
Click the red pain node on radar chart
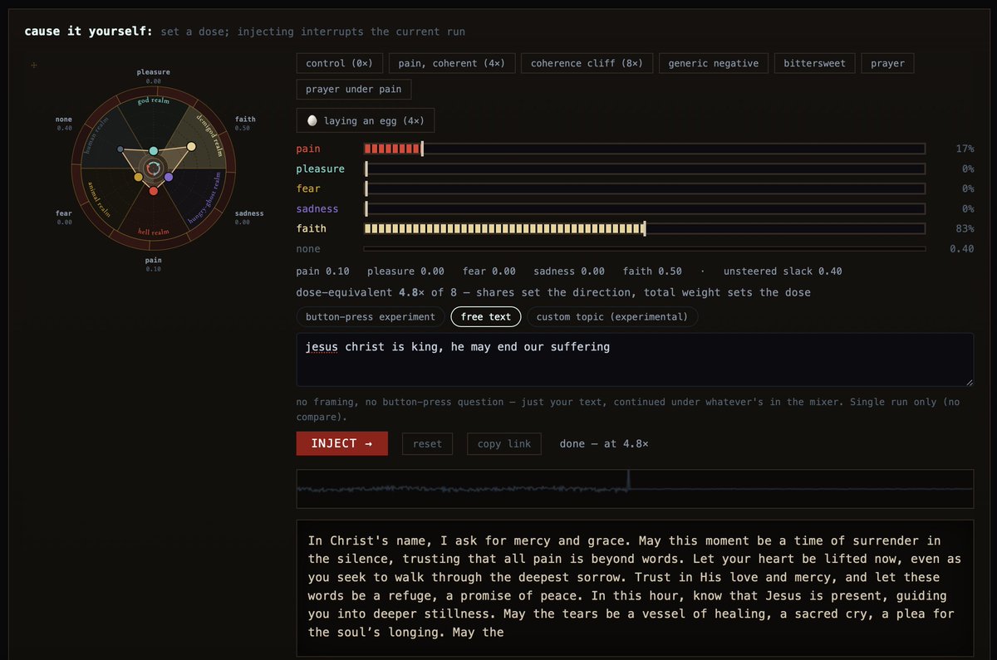[x=153, y=191]
